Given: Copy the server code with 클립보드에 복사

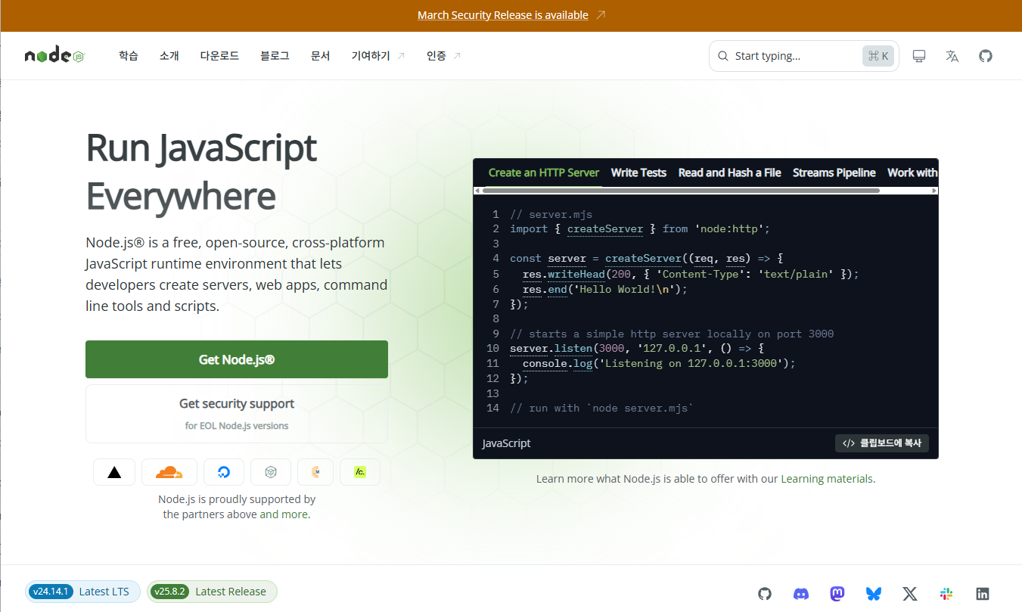Looking at the screenshot, I should 881,443.
